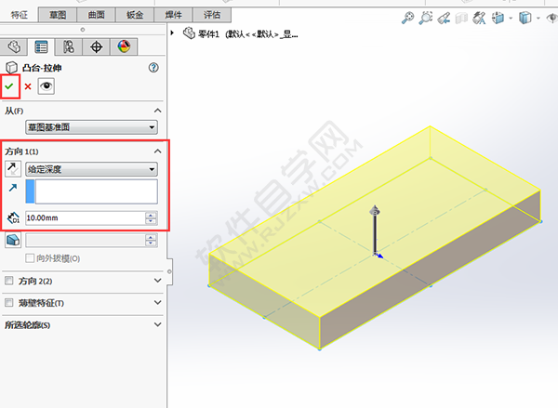Click the 零件1 part icon in breadcrumb
The image size is (558, 408).
(x=189, y=33)
